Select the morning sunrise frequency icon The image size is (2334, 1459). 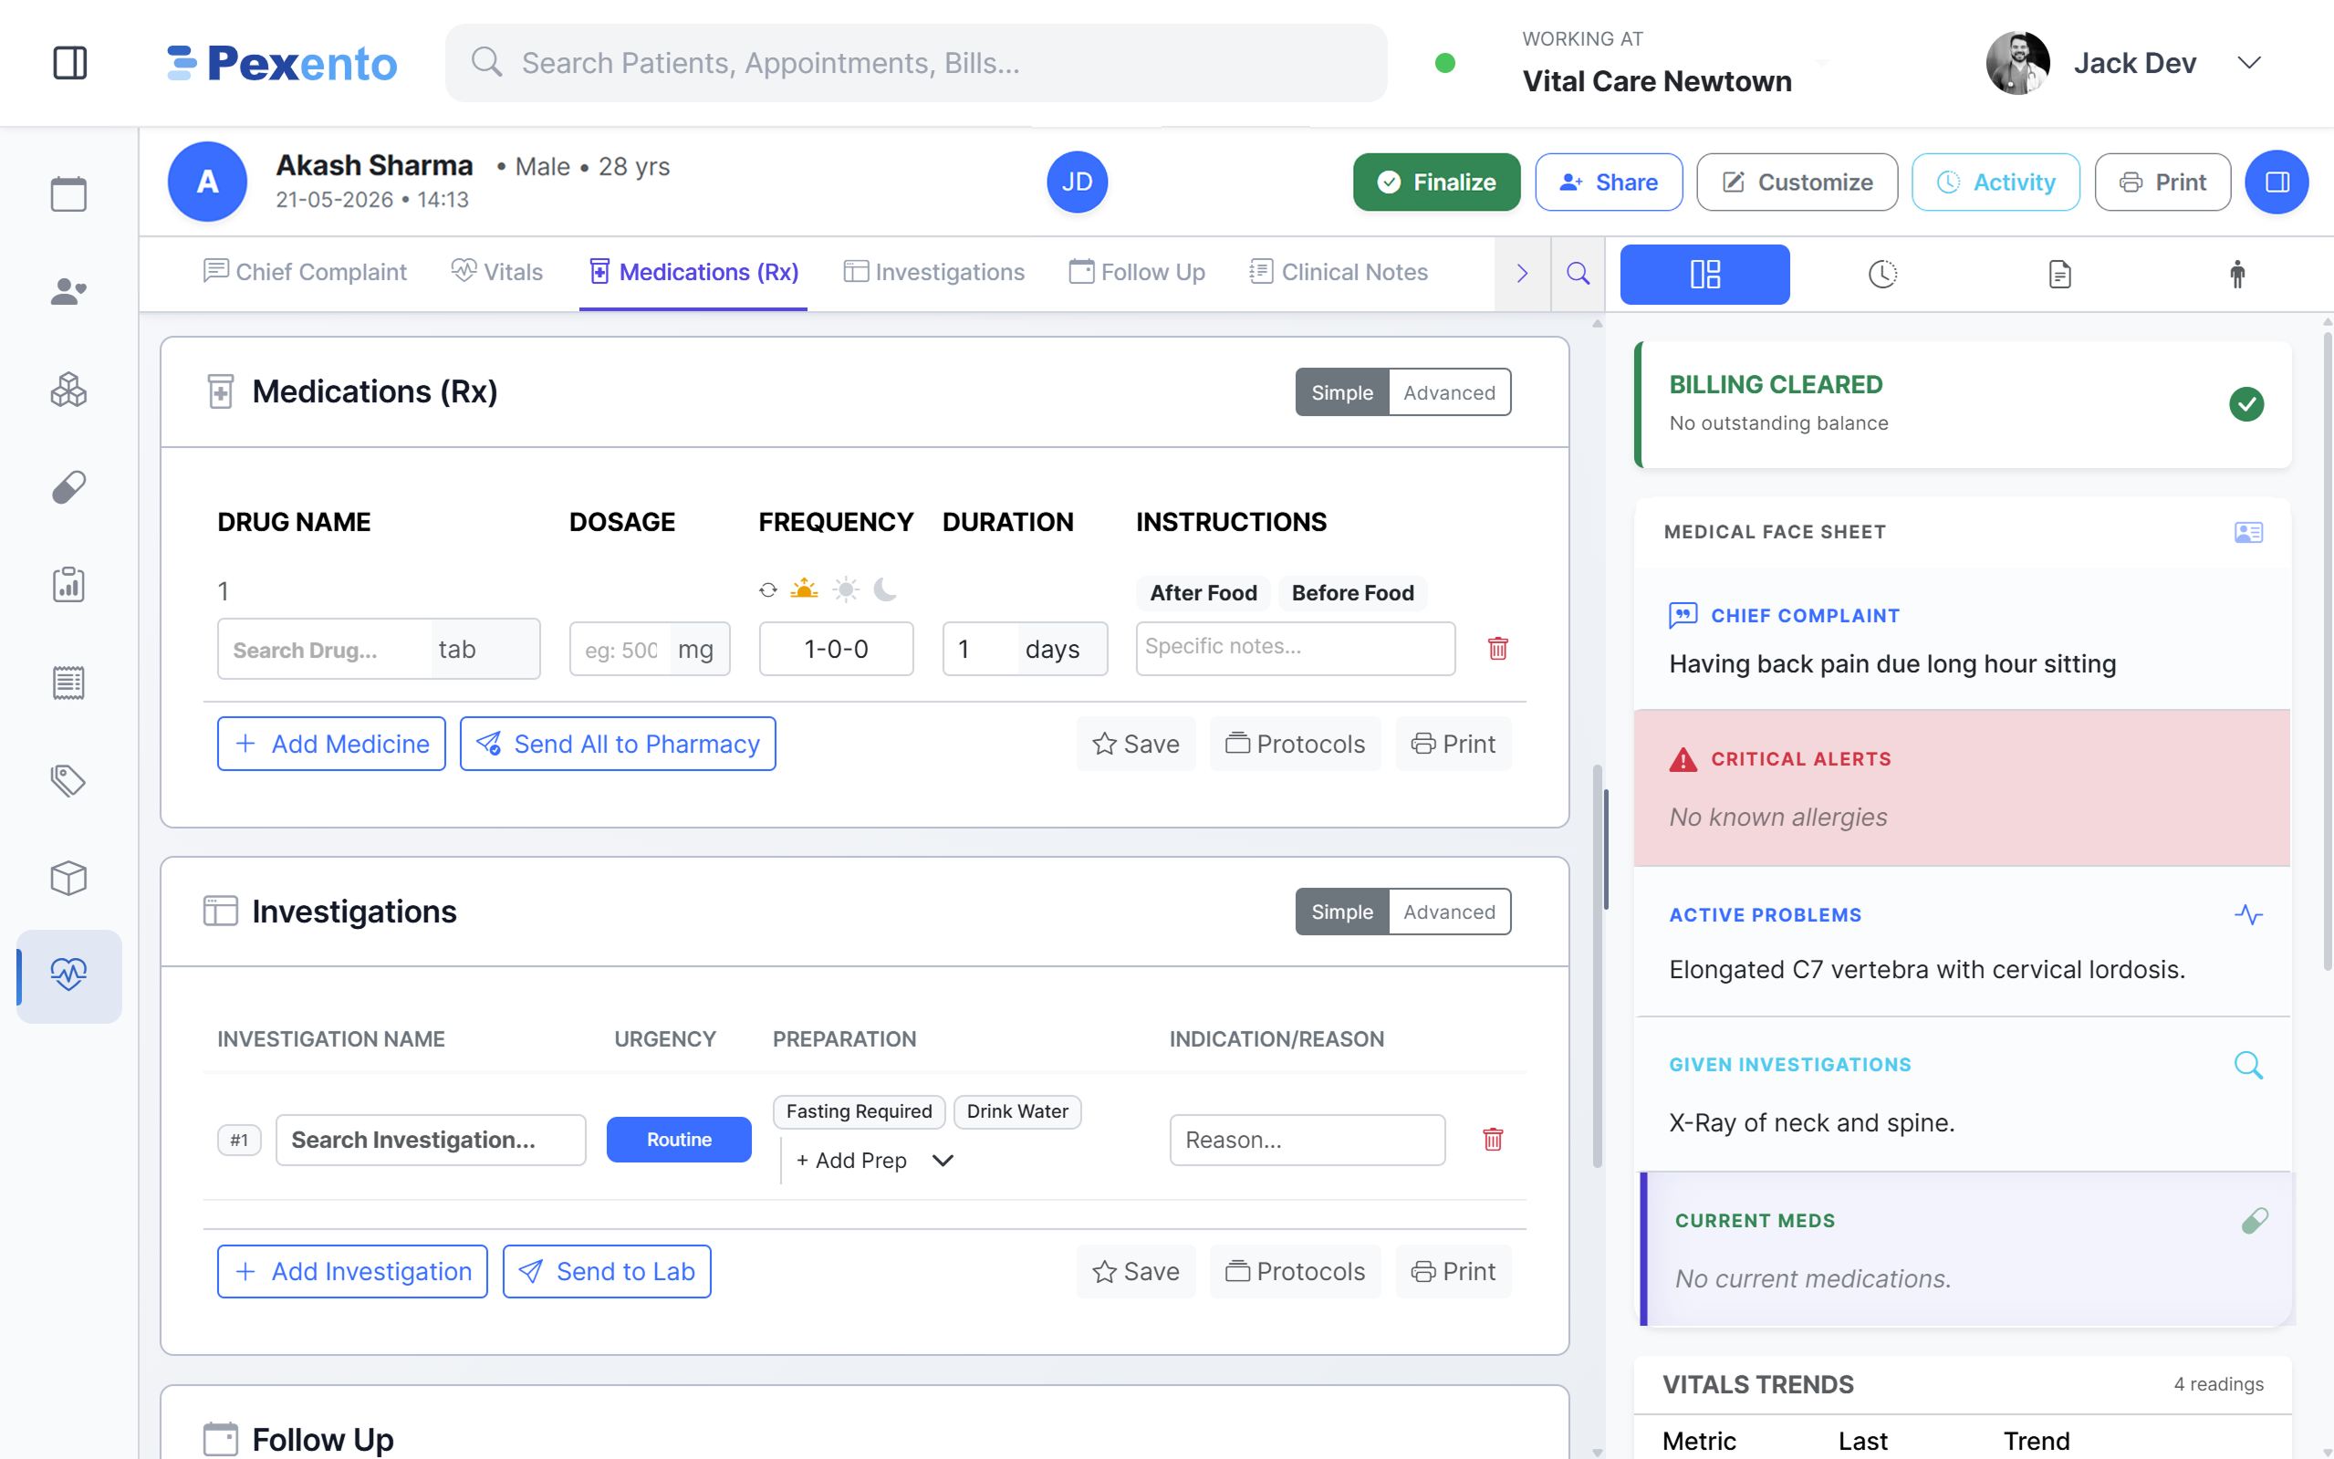click(x=804, y=589)
